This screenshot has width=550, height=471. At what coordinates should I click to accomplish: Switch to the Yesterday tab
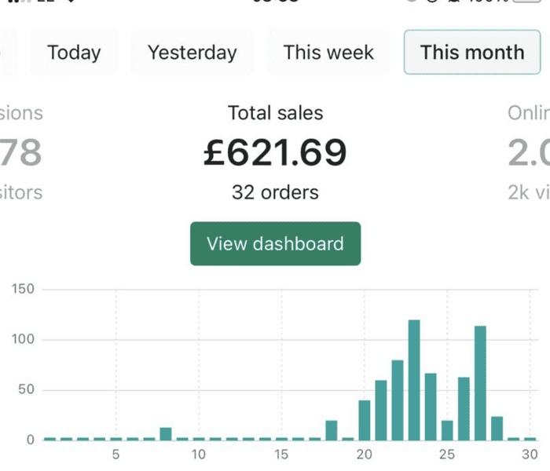point(192,53)
